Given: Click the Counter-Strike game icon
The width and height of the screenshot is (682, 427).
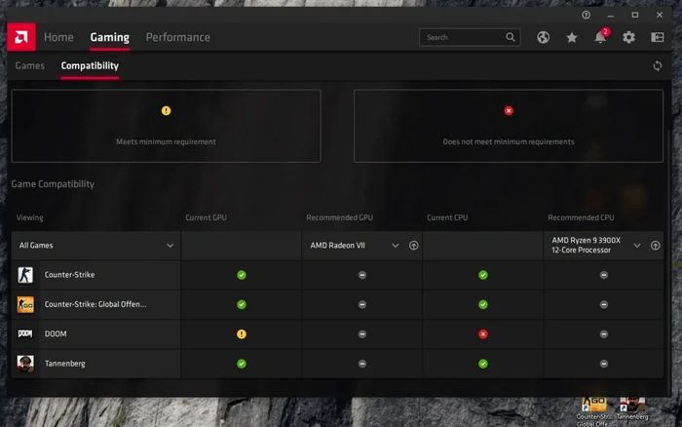Looking at the screenshot, I should click(25, 275).
